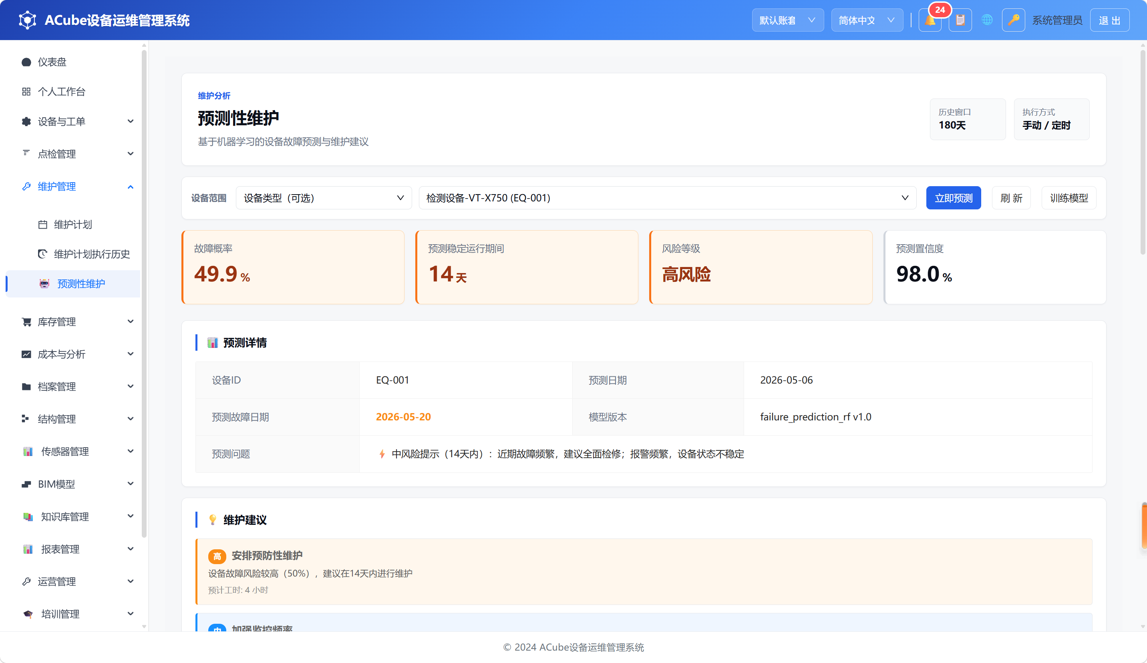Open the 设备类型（可选）dropdown

[x=324, y=198]
